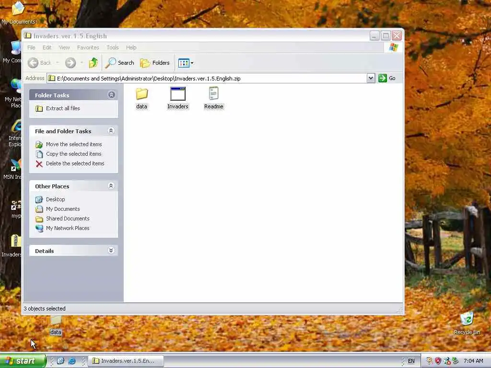Go to My Documents in Other Places
491x368 pixels.
tap(63, 209)
